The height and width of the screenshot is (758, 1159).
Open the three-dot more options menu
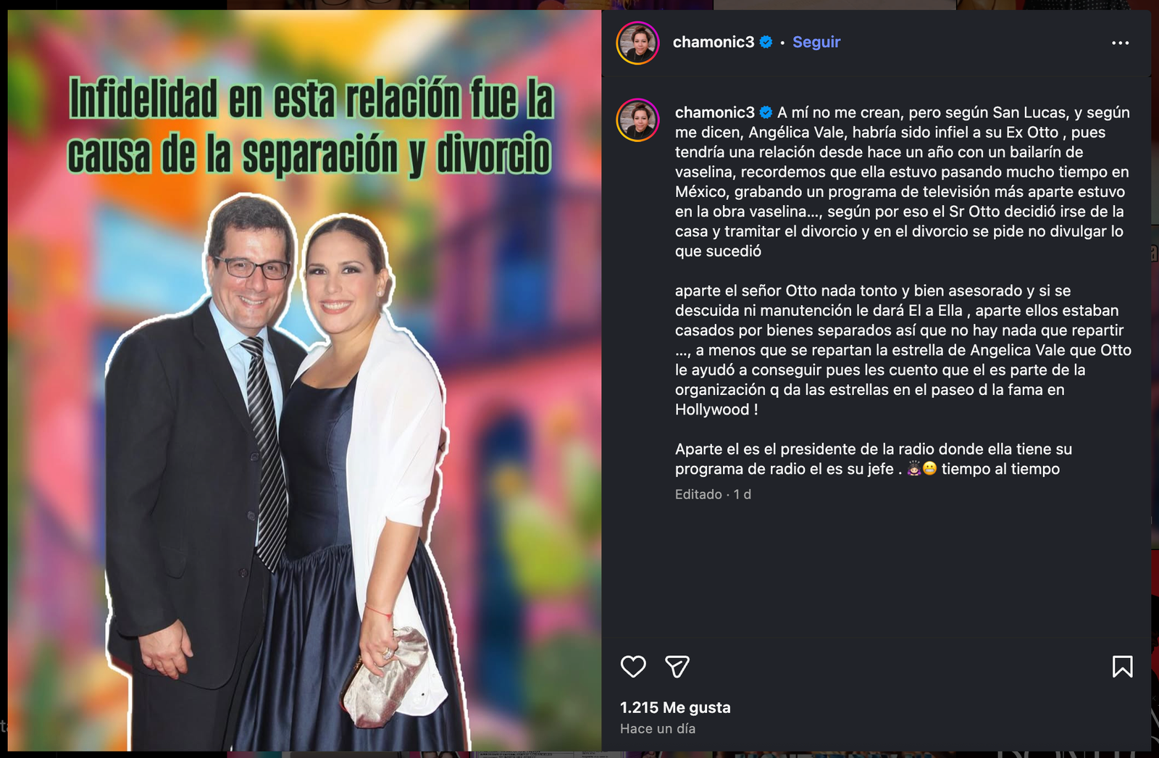tap(1120, 43)
